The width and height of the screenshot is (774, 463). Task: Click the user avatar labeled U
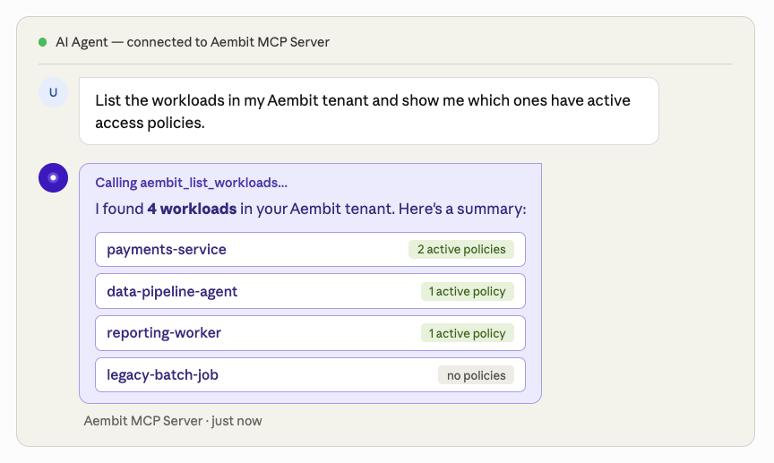53,92
